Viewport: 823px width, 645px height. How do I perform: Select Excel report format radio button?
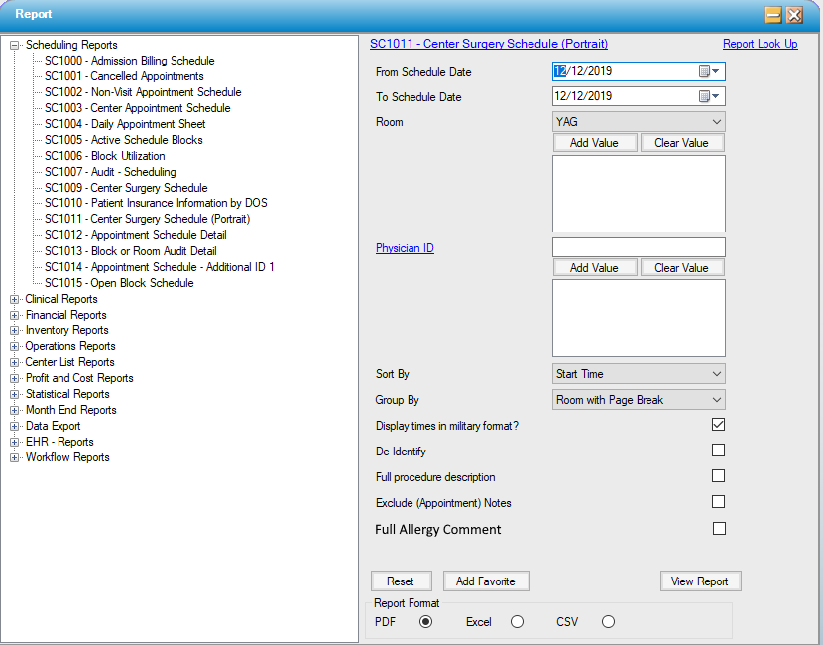pyautogui.click(x=517, y=622)
